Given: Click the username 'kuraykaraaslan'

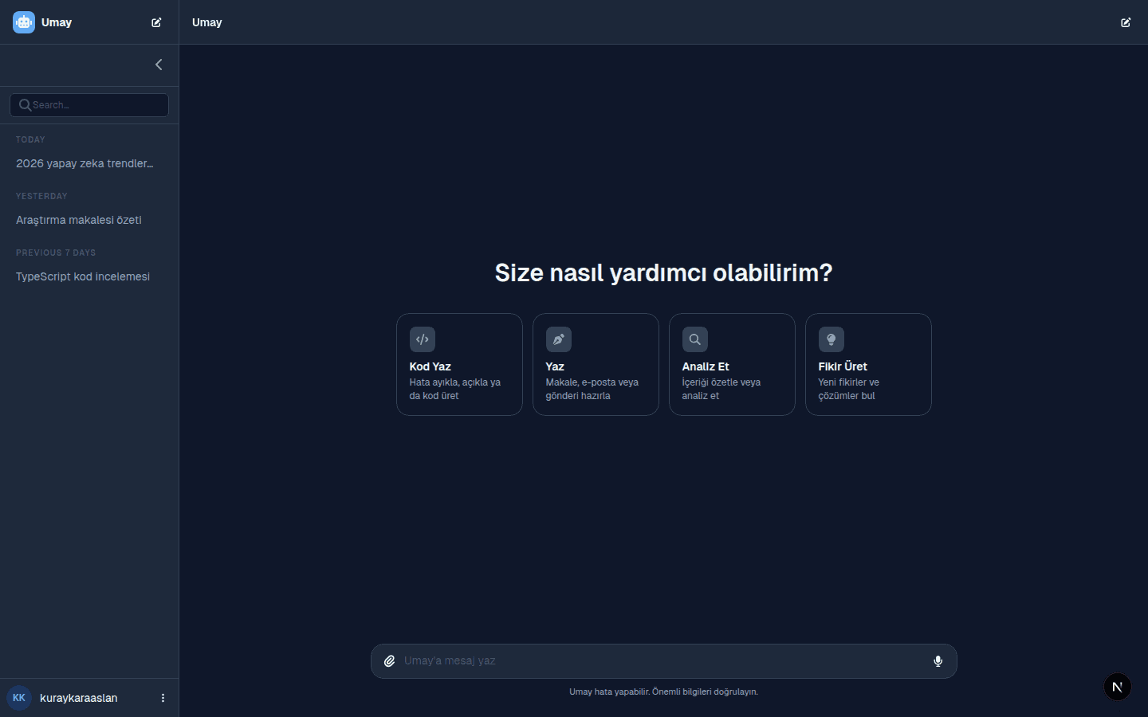Looking at the screenshot, I should [79, 698].
